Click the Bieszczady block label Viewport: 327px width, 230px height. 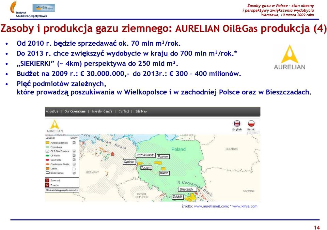pyautogui.click(x=187, y=189)
